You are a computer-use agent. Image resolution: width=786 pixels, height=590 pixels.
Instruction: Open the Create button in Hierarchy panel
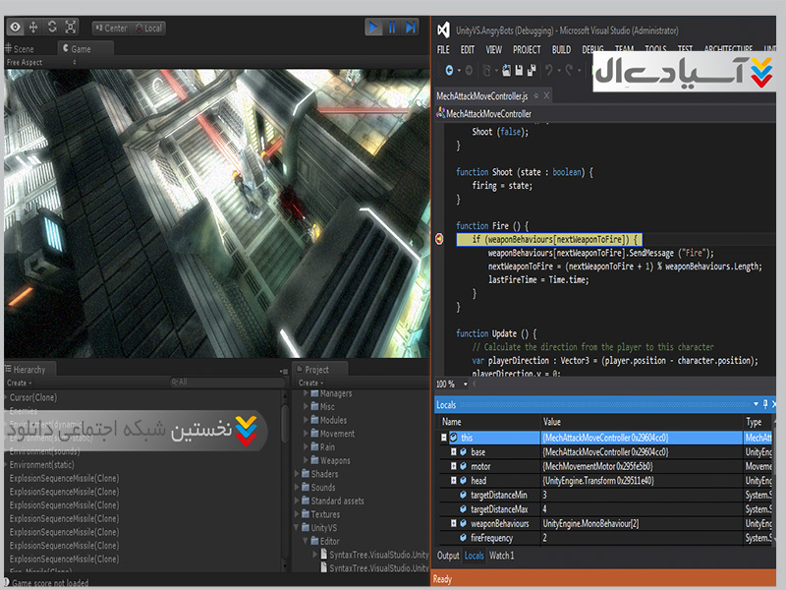[19, 383]
